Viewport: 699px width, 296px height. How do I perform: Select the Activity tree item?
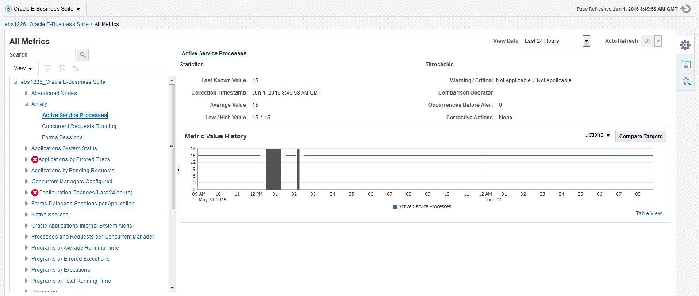39,104
